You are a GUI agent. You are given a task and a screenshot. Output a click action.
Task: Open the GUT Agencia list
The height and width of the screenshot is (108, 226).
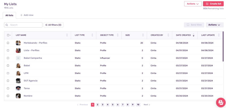click(x=31, y=81)
